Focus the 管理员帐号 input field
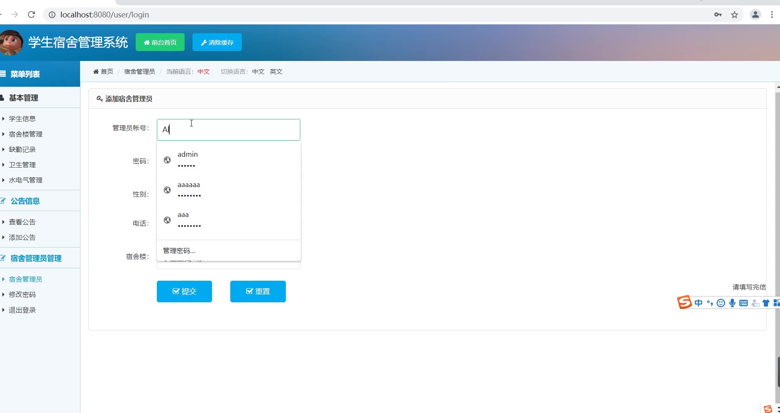This screenshot has width=780, height=413. coord(229,130)
